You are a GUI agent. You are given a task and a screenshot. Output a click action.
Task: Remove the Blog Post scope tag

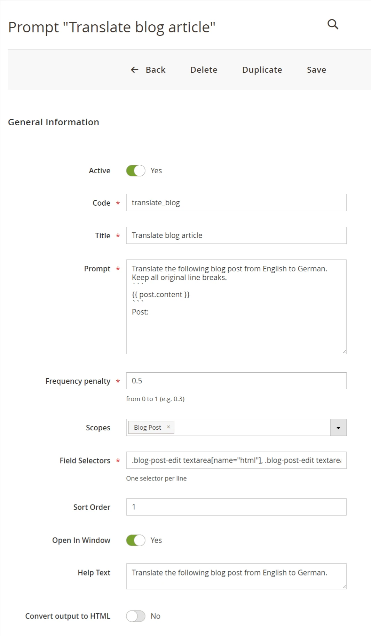pos(168,427)
